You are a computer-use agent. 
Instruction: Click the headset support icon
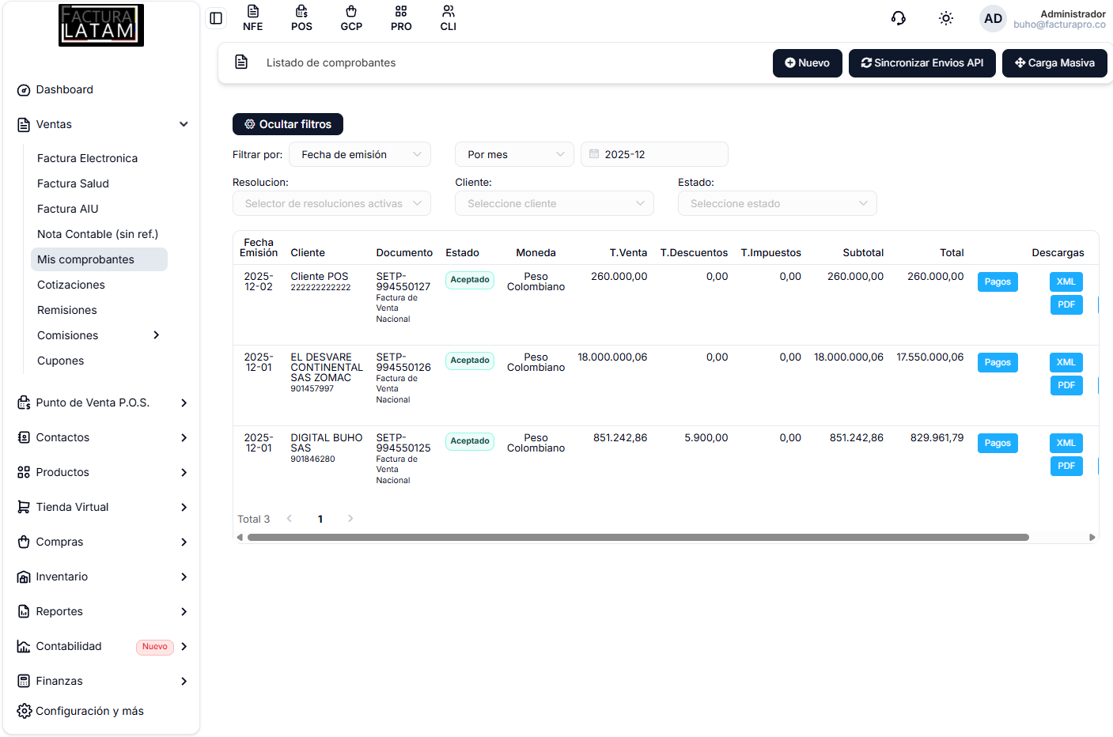coord(898,18)
